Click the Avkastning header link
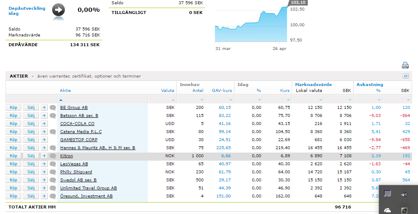This screenshot has height=214, width=418. [370, 84]
